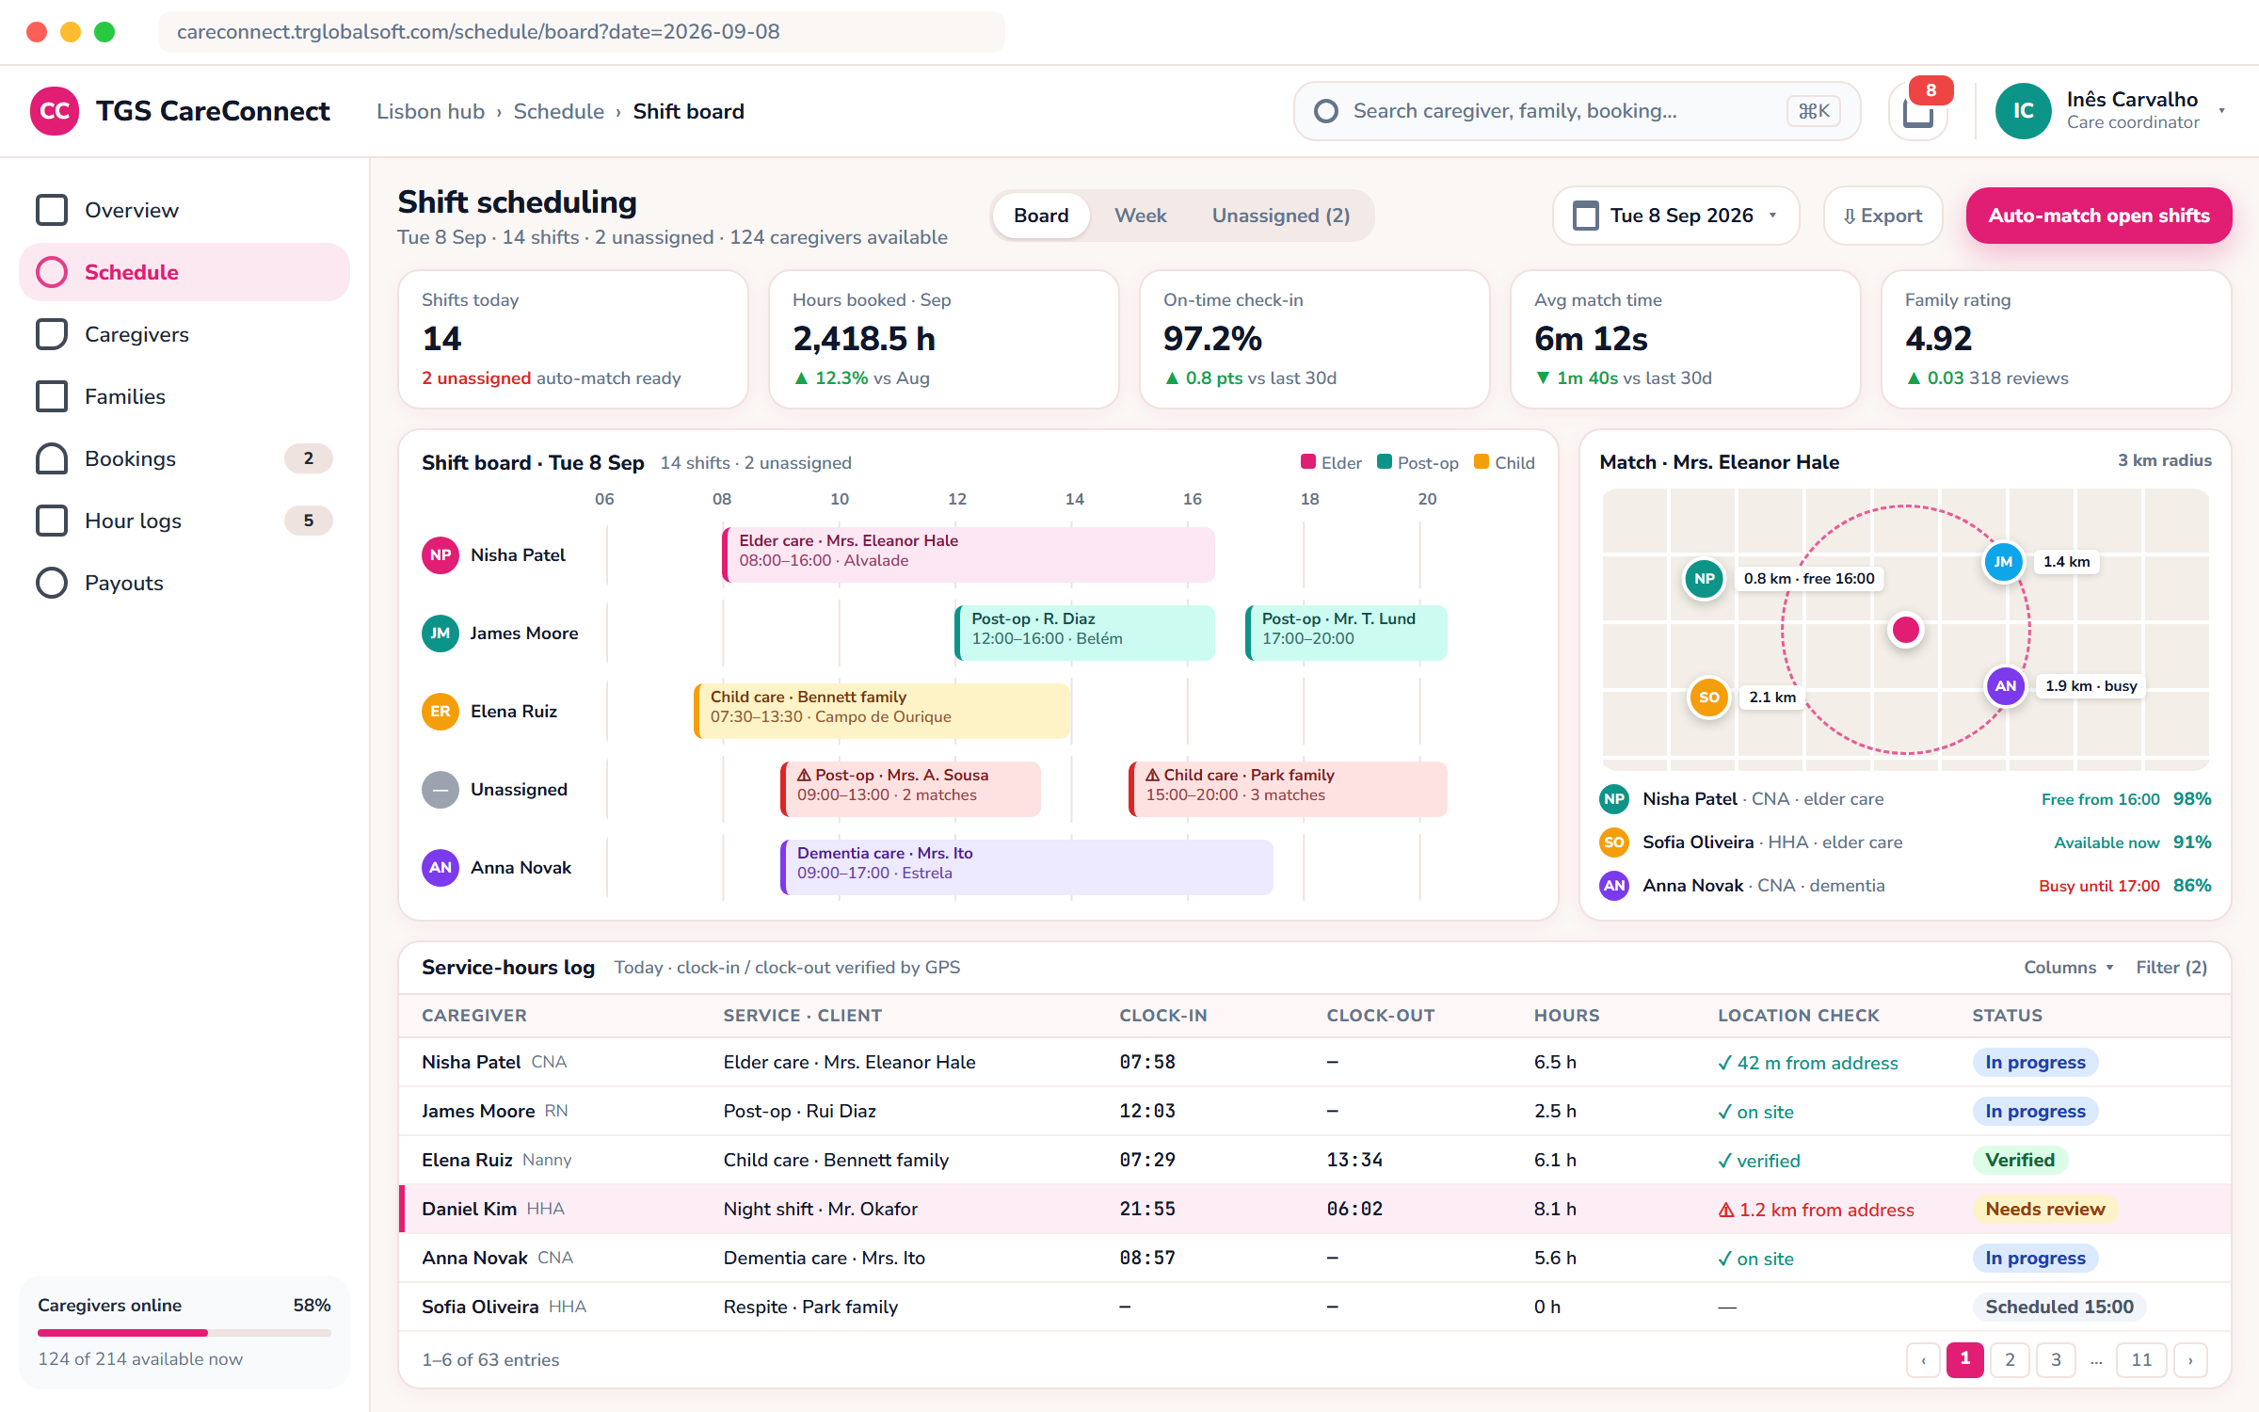The height and width of the screenshot is (1412, 2259).
Task: Click the Families sidebar icon
Action: coord(52,396)
